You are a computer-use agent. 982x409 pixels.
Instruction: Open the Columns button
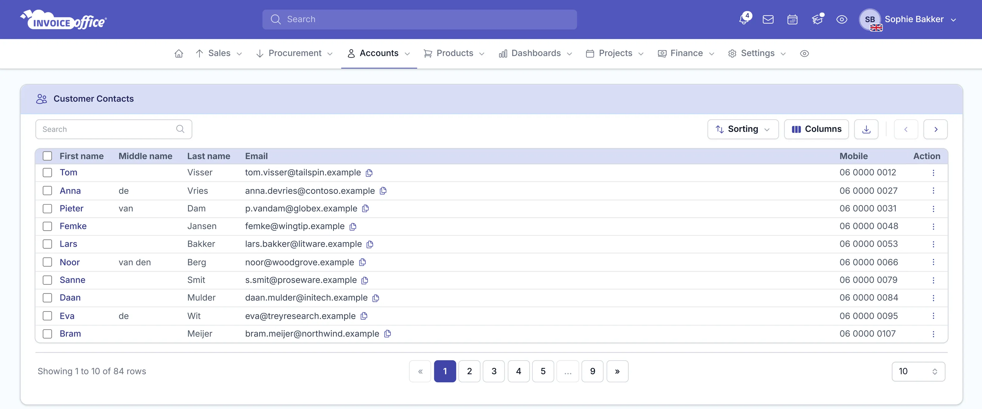tap(816, 129)
